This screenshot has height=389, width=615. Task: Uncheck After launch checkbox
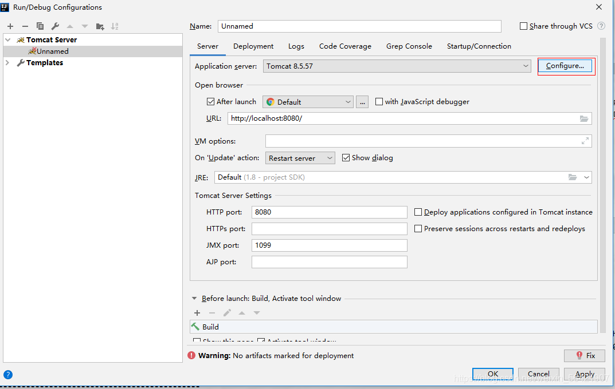[210, 102]
